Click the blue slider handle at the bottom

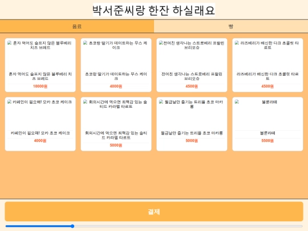click(72, 226)
